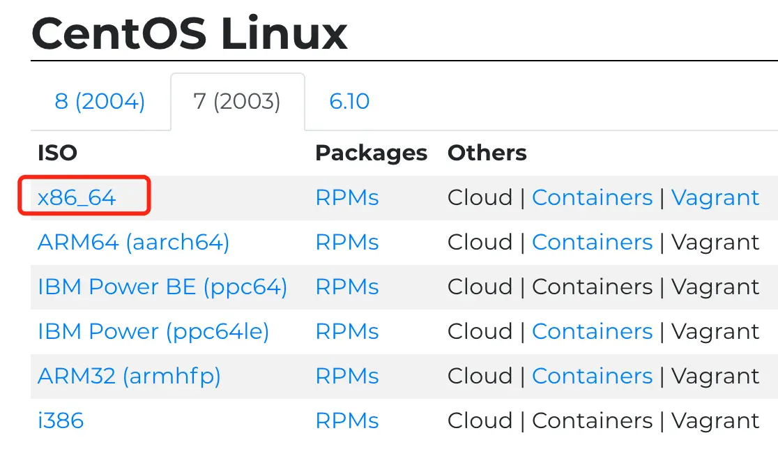Select the 7 (2003) tab

coord(237,102)
